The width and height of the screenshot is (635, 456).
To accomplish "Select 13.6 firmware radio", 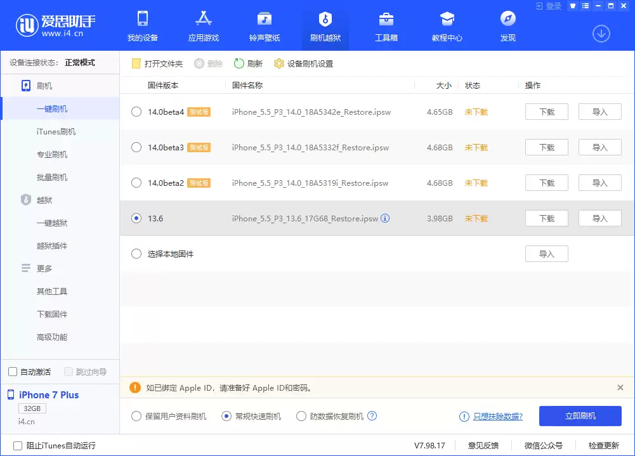I will (x=136, y=218).
